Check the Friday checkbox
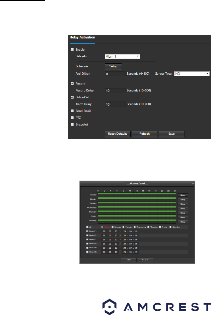This screenshot has width=211, height=315. point(160,227)
